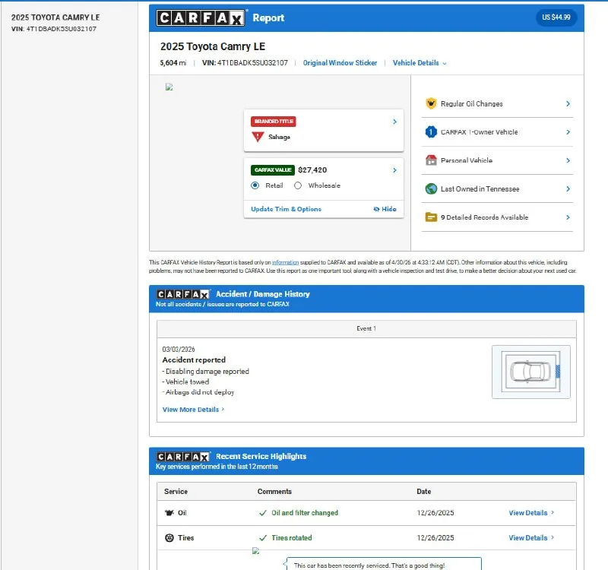Click the red Salvage warning triangle icon
This screenshot has width=608, height=570.
[258, 137]
